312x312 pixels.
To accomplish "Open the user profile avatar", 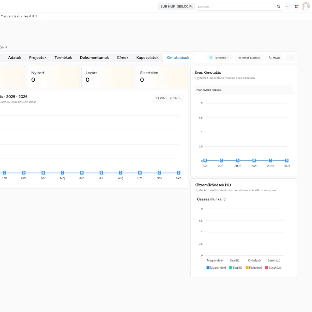I will pyautogui.click(x=306, y=6).
